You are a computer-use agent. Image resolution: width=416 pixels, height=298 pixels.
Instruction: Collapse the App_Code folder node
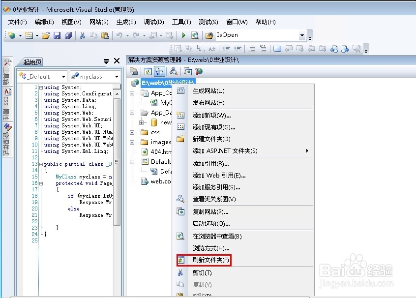(x=132, y=93)
